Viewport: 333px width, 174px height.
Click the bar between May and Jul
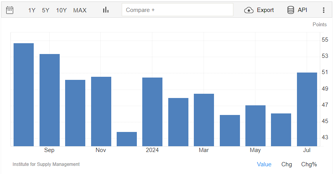coord(281,130)
